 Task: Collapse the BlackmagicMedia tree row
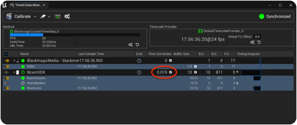14,61
